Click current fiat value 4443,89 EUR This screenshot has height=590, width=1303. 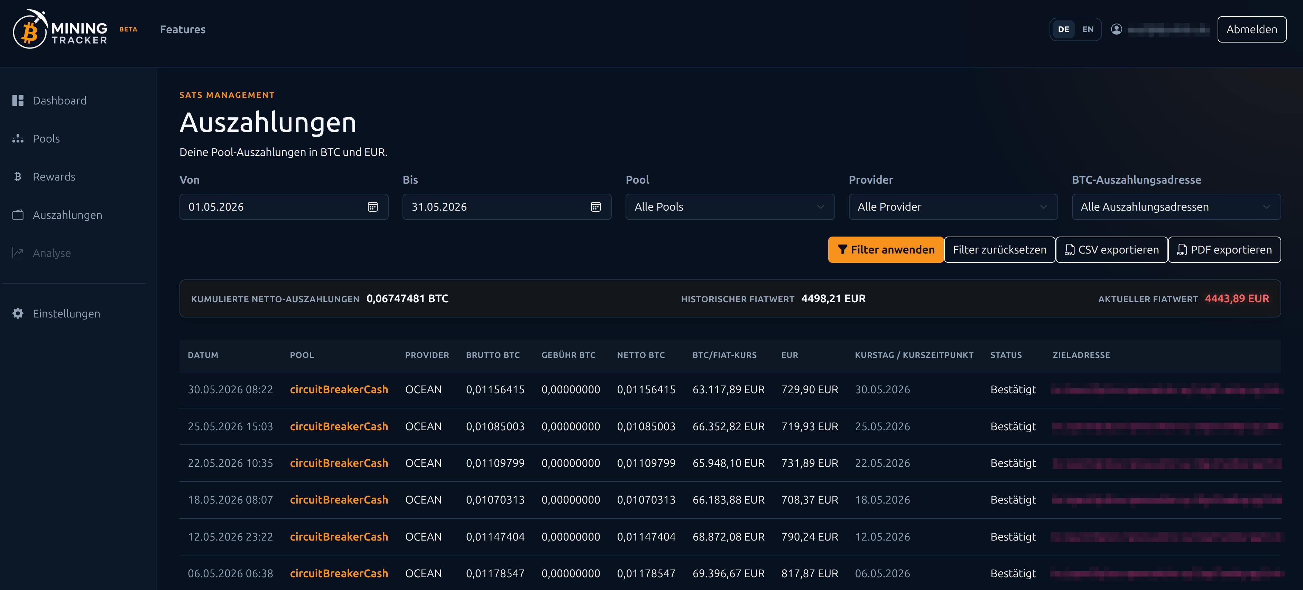point(1237,298)
